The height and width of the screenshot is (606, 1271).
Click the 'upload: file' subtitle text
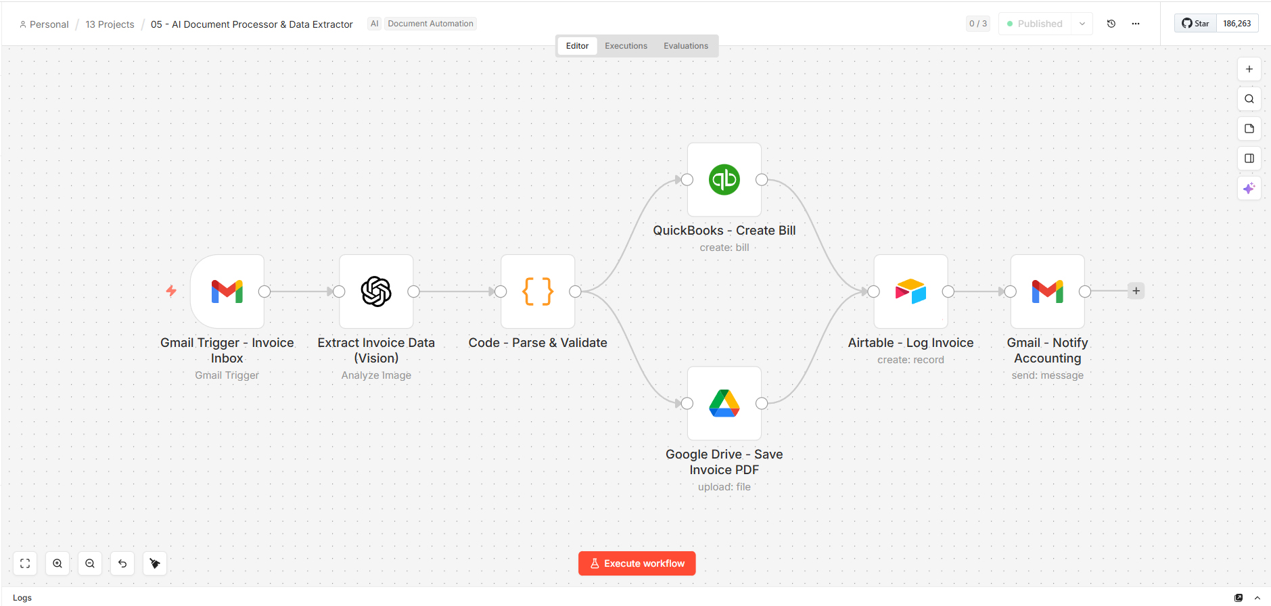[724, 487]
